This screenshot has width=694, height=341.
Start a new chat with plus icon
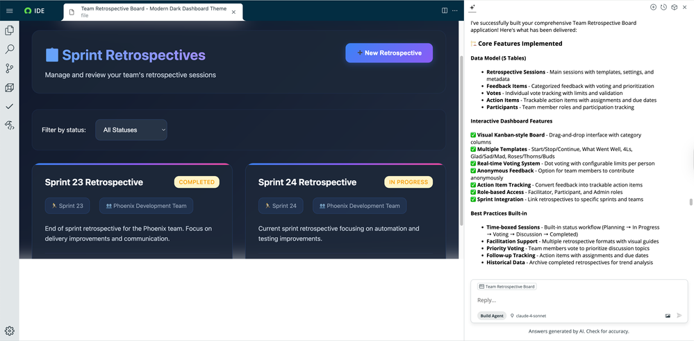tap(653, 7)
